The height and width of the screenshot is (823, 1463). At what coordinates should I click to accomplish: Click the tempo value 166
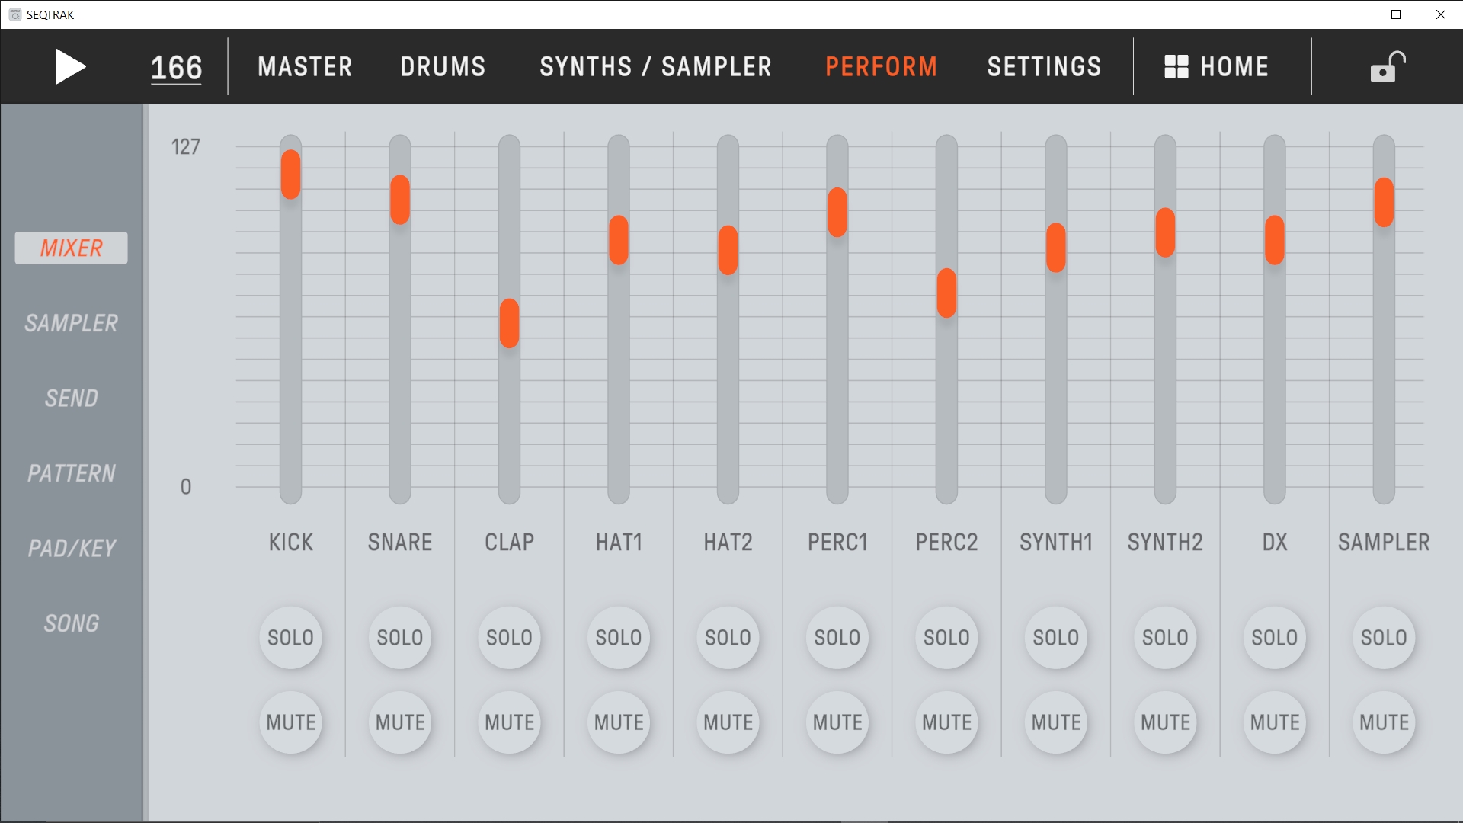[x=176, y=68]
